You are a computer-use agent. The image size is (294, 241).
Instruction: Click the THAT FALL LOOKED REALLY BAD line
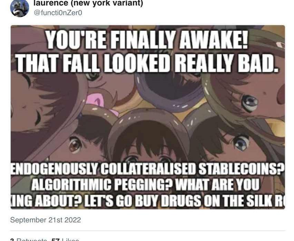[147, 63]
